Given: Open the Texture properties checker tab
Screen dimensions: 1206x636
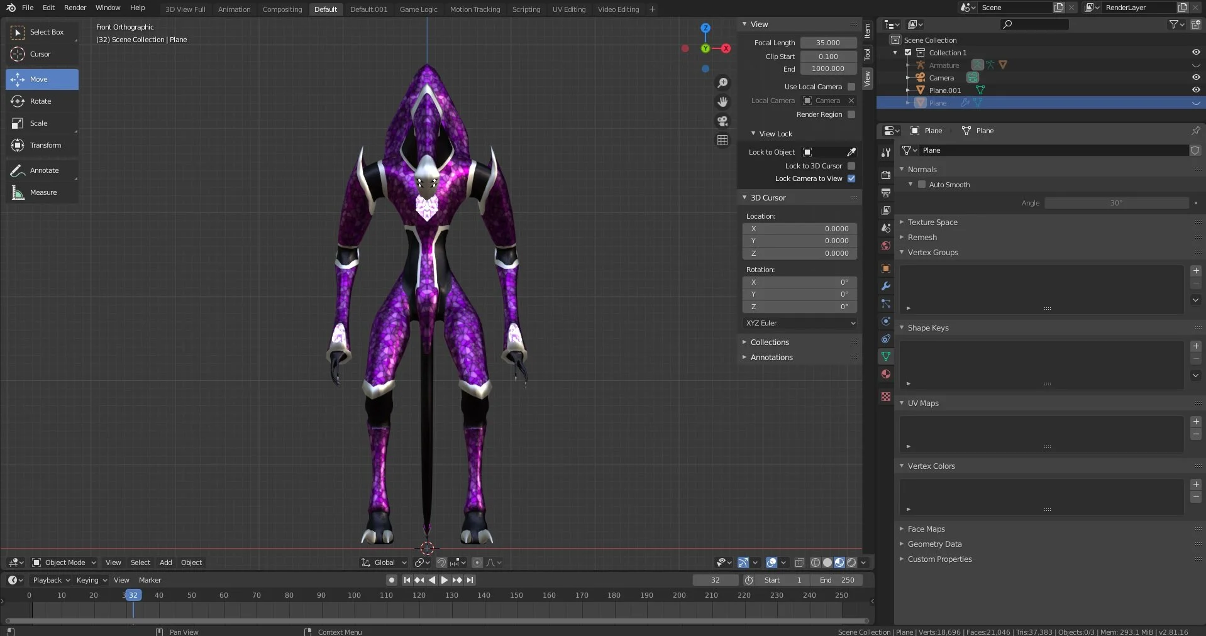Looking at the screenshot, I should tap(886, 397).
